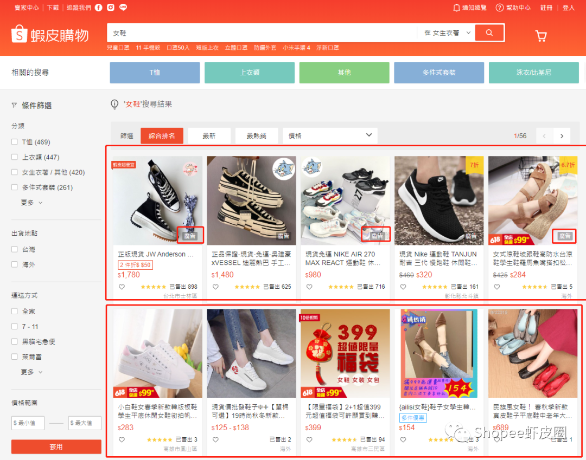Like the NIKE AIR 270 item heart icon

[x=309, y=287]
